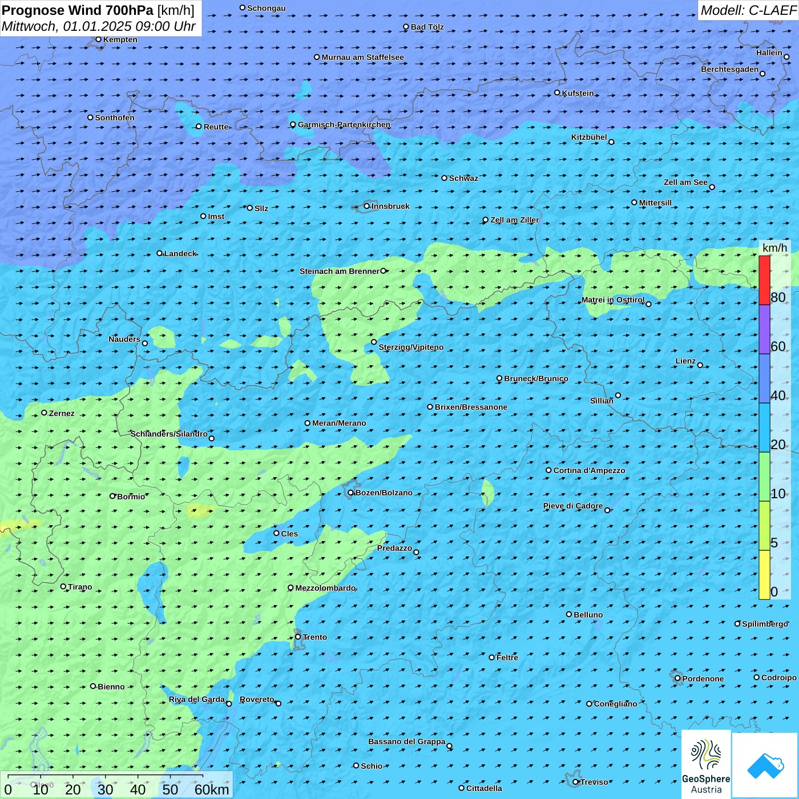Click the Bozen/Bolzano city marker
The image size is (799, 799).
(350, 493)
